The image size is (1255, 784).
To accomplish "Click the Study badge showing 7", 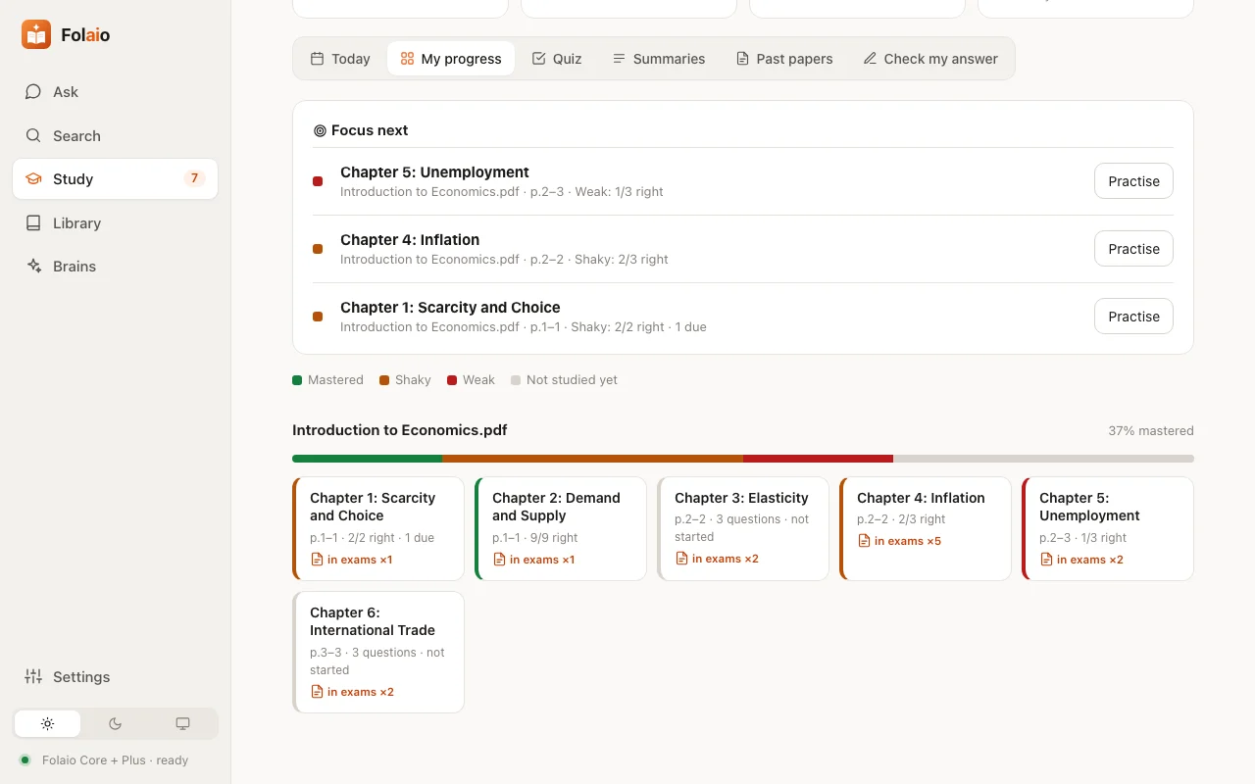I will pos(194,178).
